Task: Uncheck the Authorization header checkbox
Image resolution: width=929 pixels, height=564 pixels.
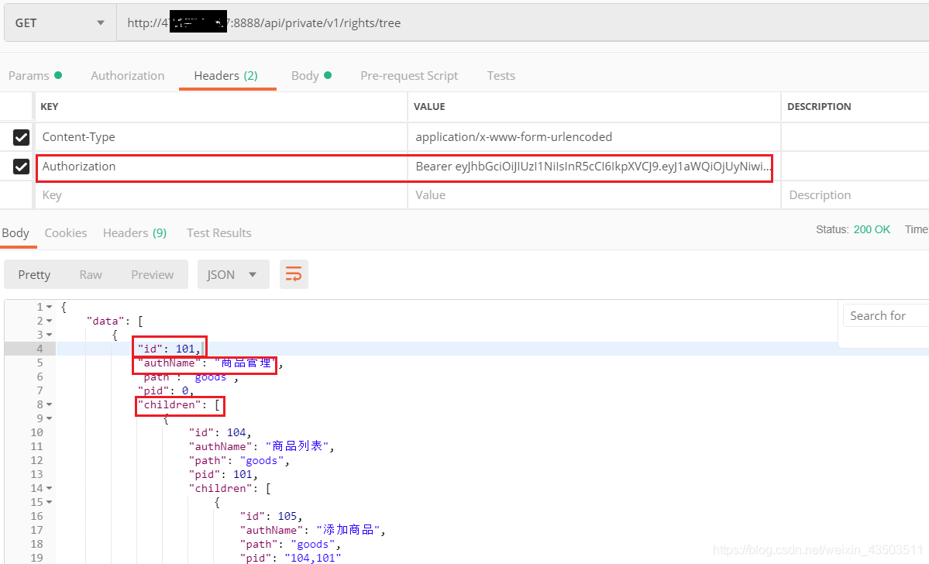Action: click(x=22, y=167)
